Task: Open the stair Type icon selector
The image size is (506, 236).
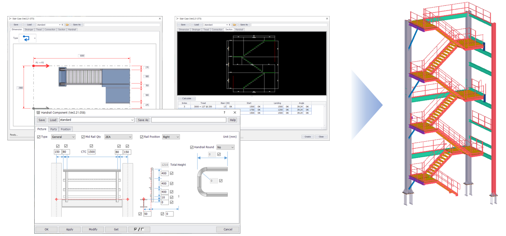Action: pyautogui.click(x=28, y=38)
